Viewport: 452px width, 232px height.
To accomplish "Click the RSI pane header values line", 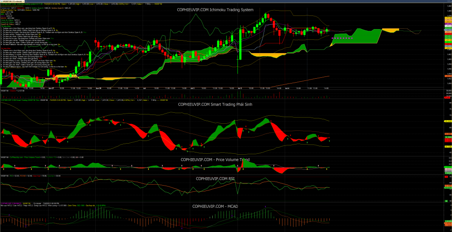I will [30, 175].
